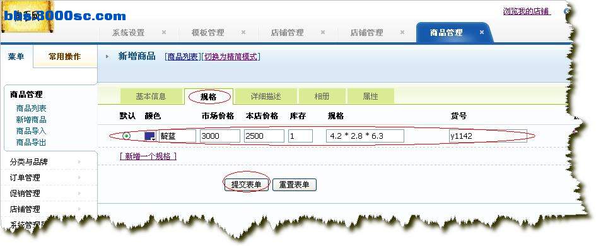Open the blue color swatch picker dropdown

click(150, 136)
